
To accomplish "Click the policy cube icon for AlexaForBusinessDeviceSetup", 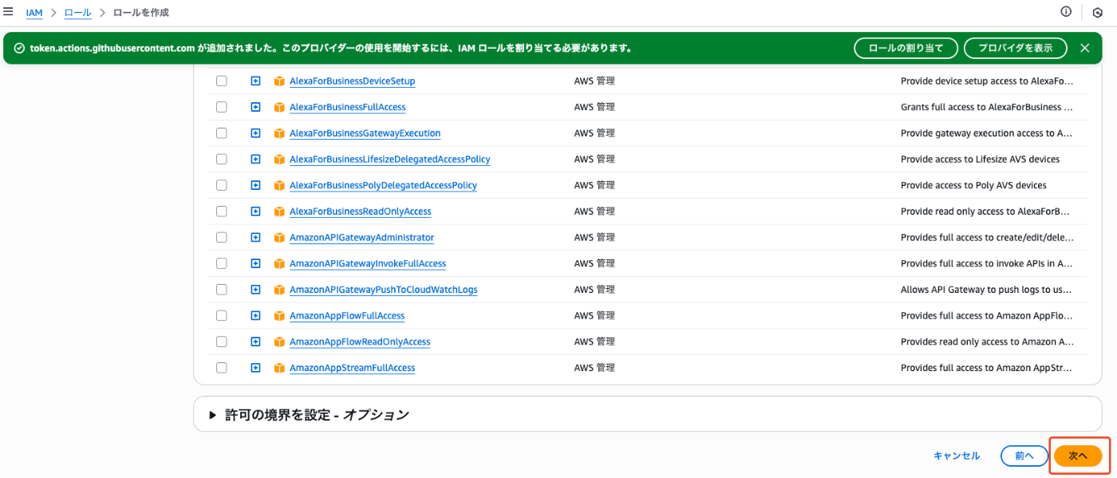I will [279, 81].
